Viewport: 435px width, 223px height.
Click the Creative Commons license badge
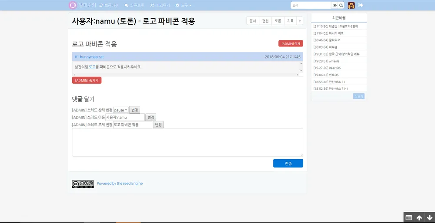pos(83,184)
